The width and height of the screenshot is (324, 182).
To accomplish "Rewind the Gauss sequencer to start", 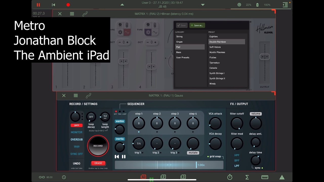I will click(x=117, y=157).
